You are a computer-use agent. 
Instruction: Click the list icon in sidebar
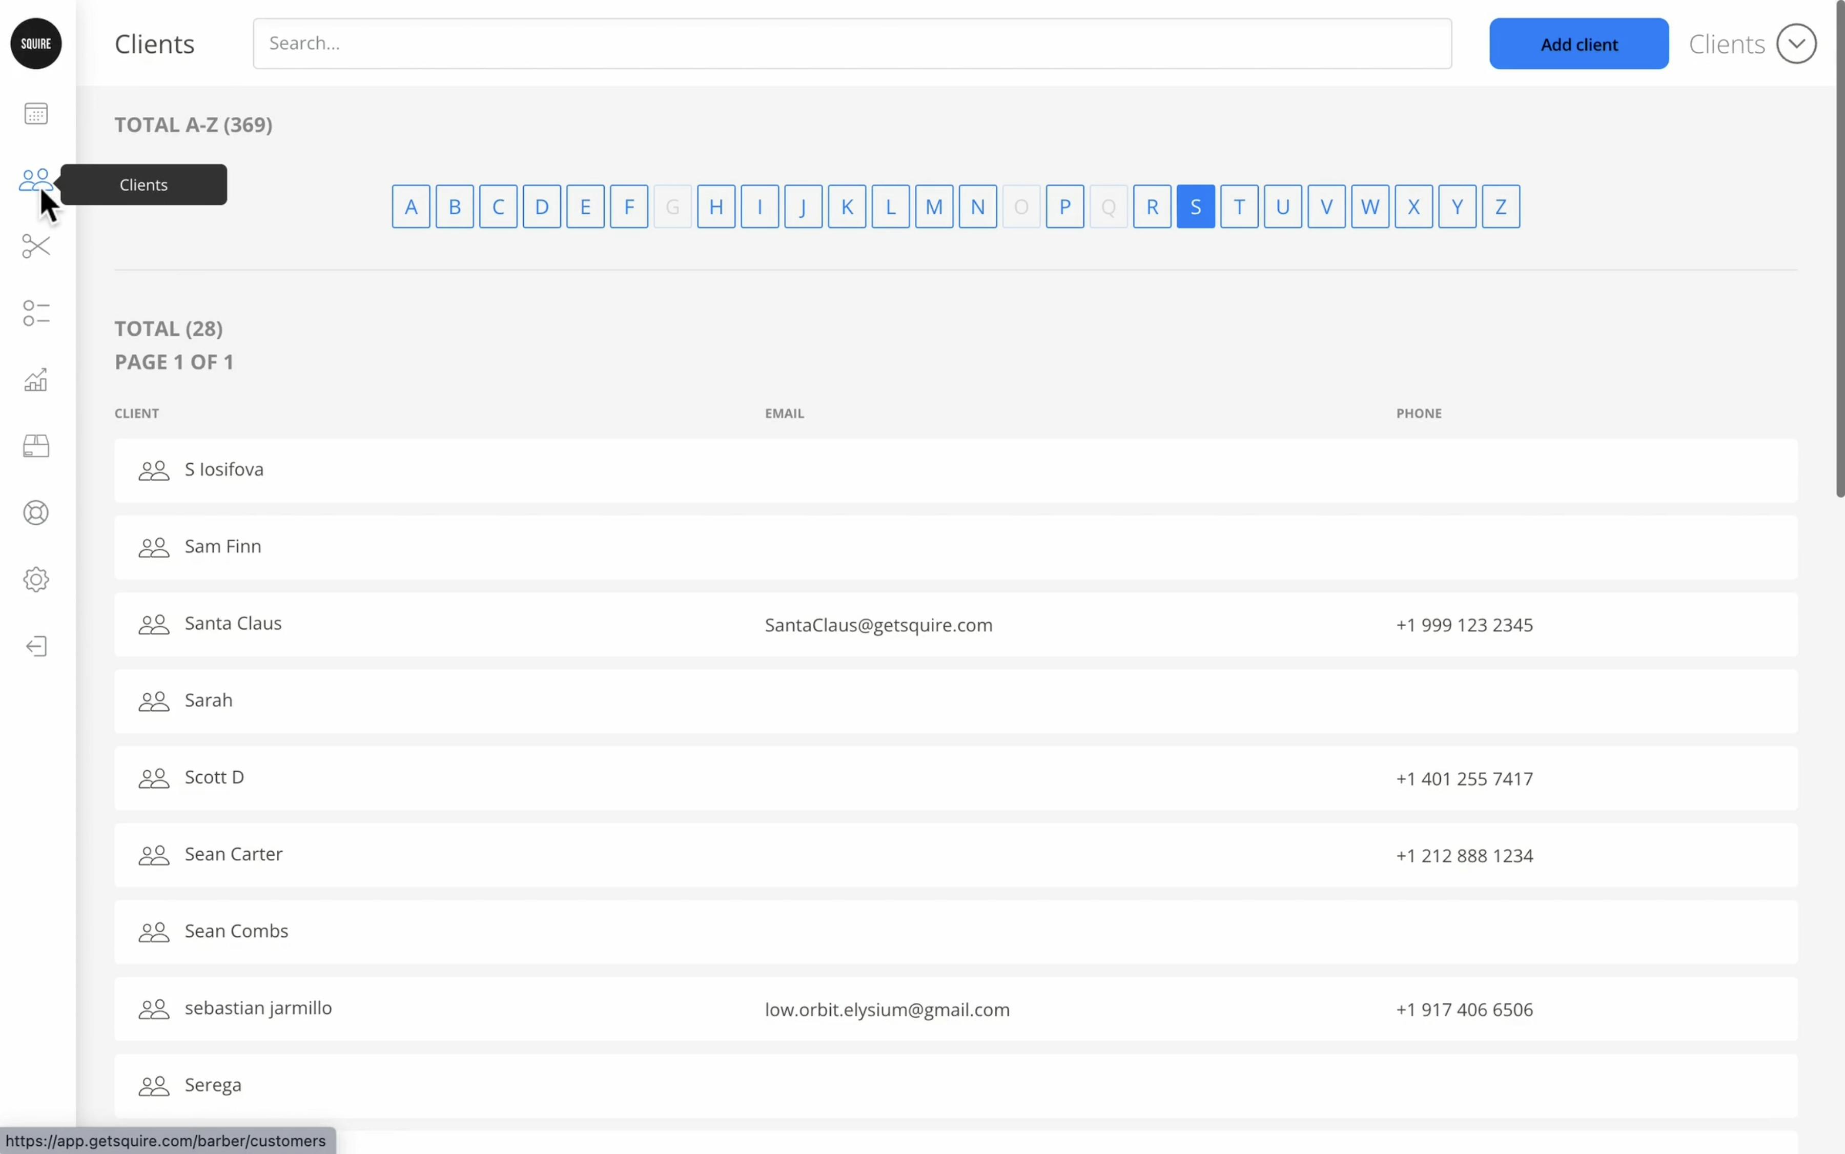36,313
